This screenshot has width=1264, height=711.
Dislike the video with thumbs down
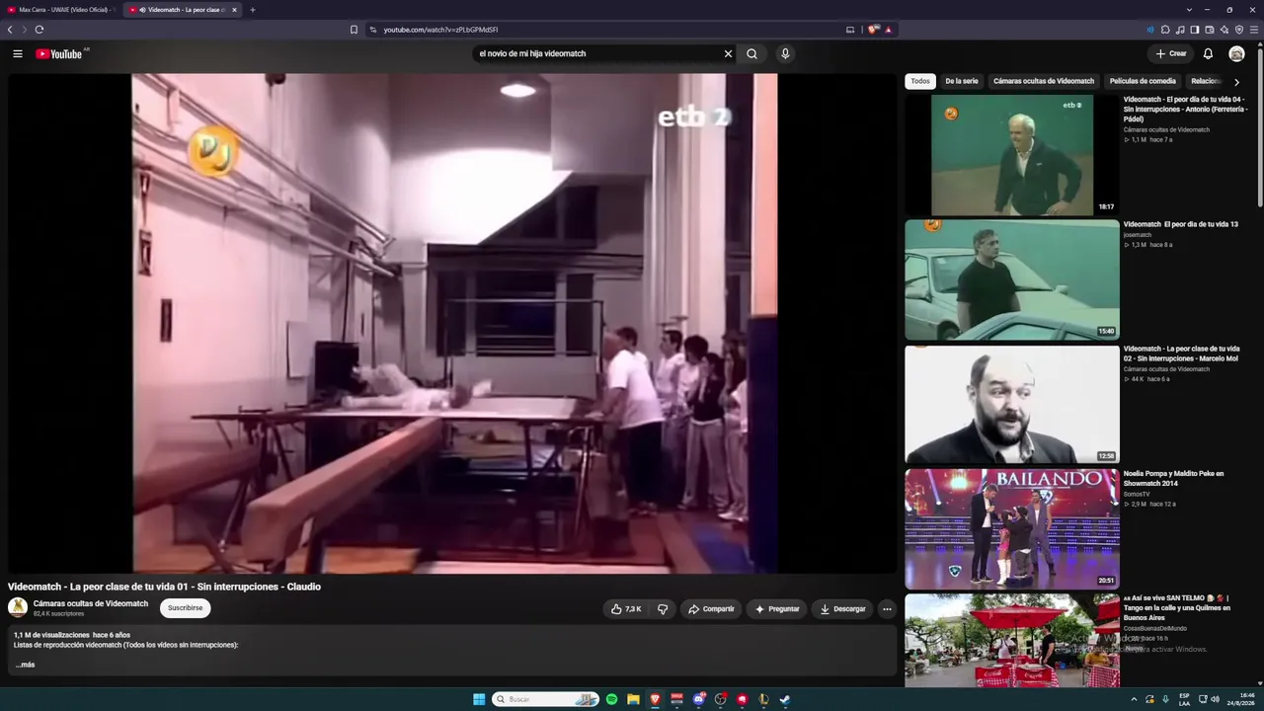coord(663,609)
